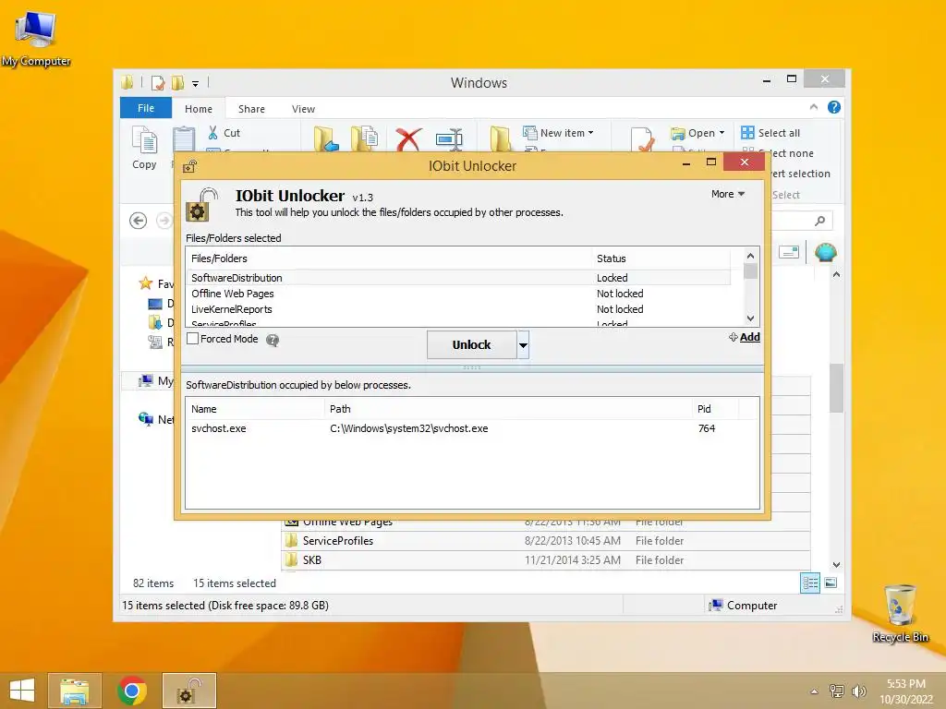Viewport: 946px width, 709px height.
Task: Click the Windows Start button
Action: coord(22,691)
